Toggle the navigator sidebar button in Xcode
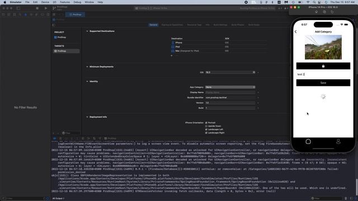Viewport: 358px width, 201px height. tap(18, 8)
